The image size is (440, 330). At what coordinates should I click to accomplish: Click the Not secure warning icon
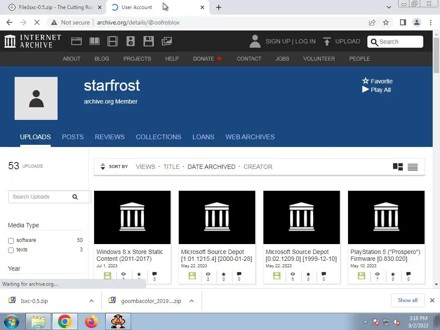coord(54,22)
